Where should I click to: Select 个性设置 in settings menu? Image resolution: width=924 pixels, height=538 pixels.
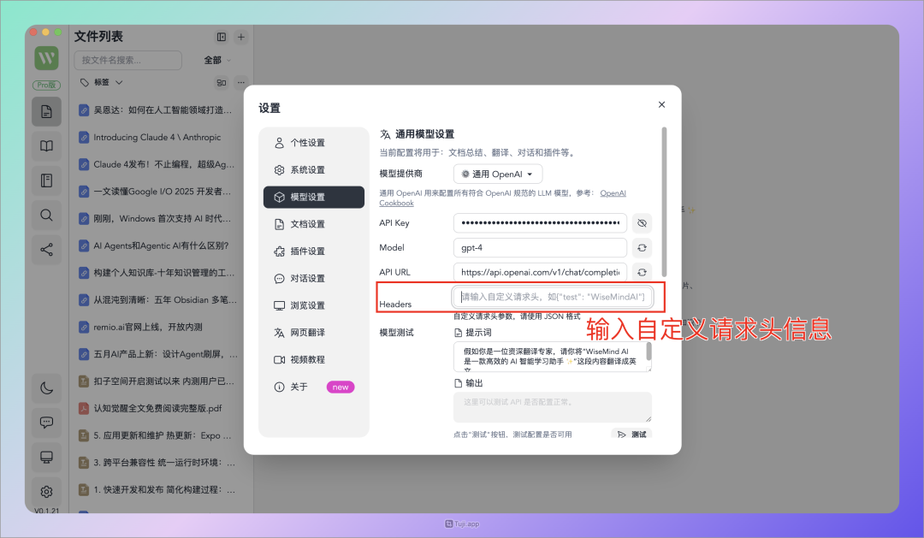pyautogui.click(x=313, y=143)
